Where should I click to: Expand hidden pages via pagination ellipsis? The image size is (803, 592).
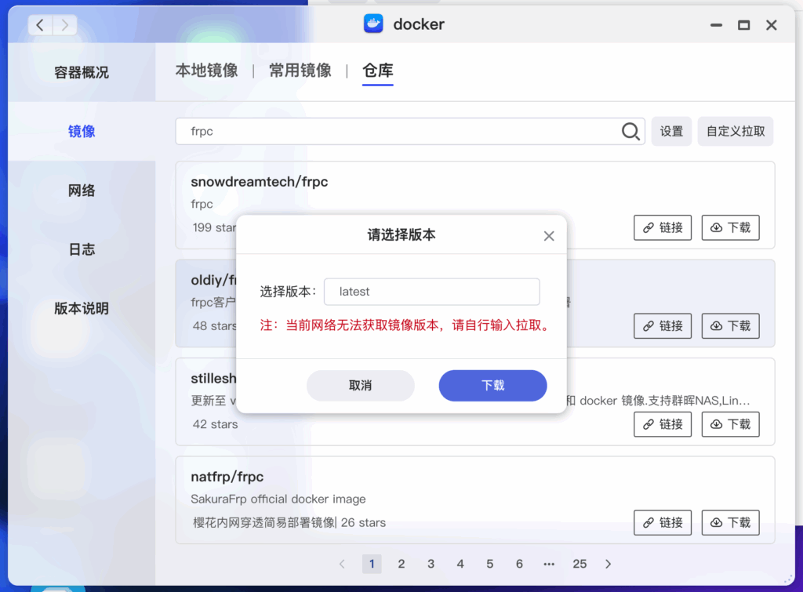(549, 564)
